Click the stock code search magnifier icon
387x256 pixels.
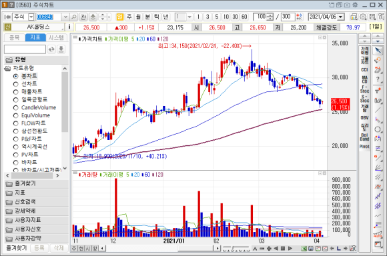point(73,17)
